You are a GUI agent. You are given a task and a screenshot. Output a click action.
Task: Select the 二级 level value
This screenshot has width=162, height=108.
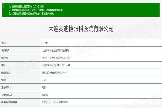coord(44,80)
